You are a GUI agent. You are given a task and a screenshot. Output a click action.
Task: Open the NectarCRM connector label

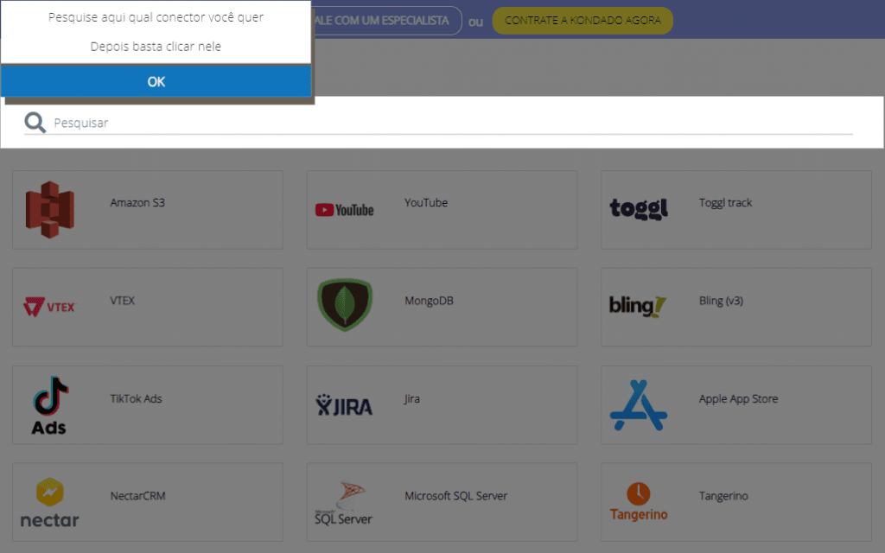coord(137,497)
